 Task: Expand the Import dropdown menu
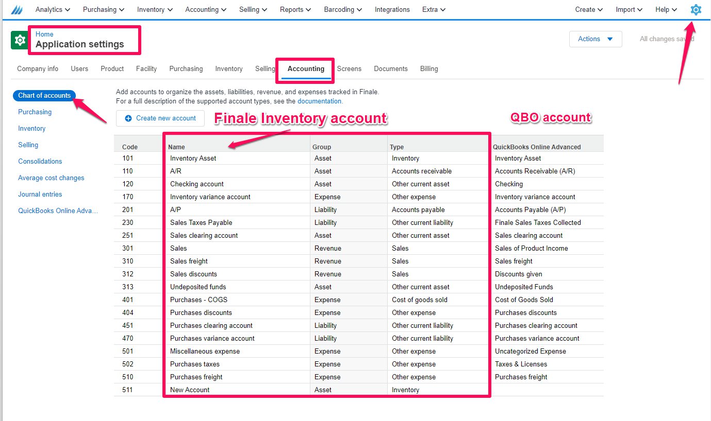(629, 9)
